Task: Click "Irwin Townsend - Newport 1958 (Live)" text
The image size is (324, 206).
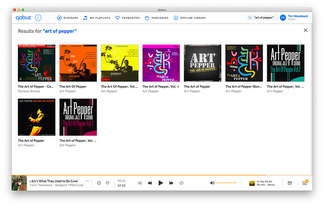Action: (57, 185)
